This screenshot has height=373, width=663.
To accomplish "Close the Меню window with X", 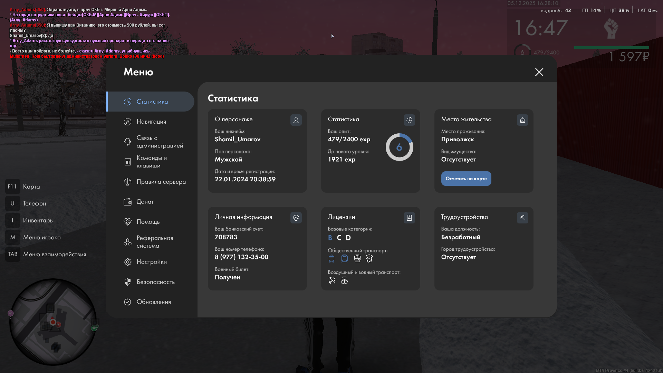I will (539, 72).
